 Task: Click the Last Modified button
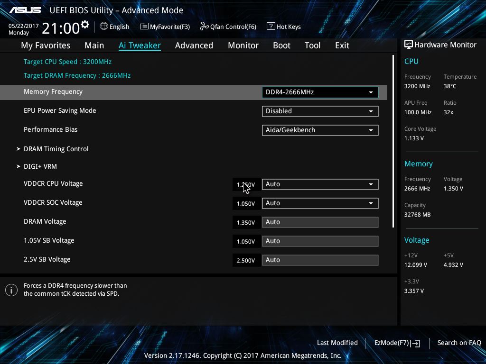[x=337, y=343]
